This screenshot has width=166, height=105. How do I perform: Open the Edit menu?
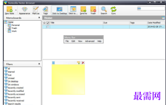(x=73, y=41)
